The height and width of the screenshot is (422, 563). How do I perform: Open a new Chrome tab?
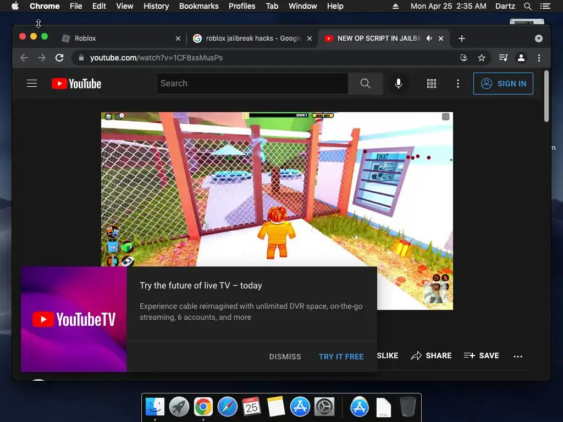(x=462, y=38)
